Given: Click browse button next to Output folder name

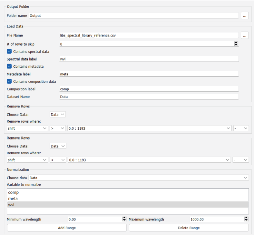Looking at the screenshot, I should tap(245, 15).
